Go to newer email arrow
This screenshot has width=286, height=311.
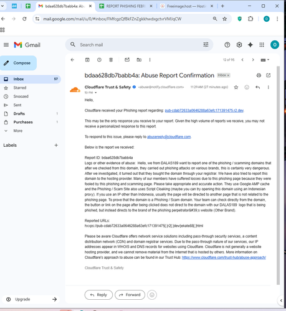pos(242,60)
